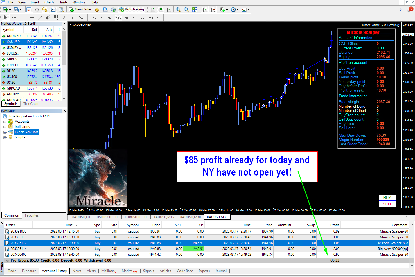Viewport: 415px width, 277px height.
Task: Open the Tools menu
Action: point(63,2)
